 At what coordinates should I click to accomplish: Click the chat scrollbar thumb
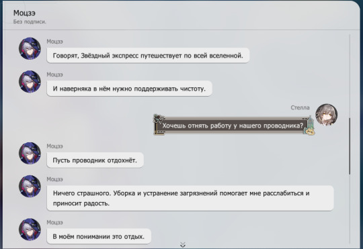[x=350, y=146]
